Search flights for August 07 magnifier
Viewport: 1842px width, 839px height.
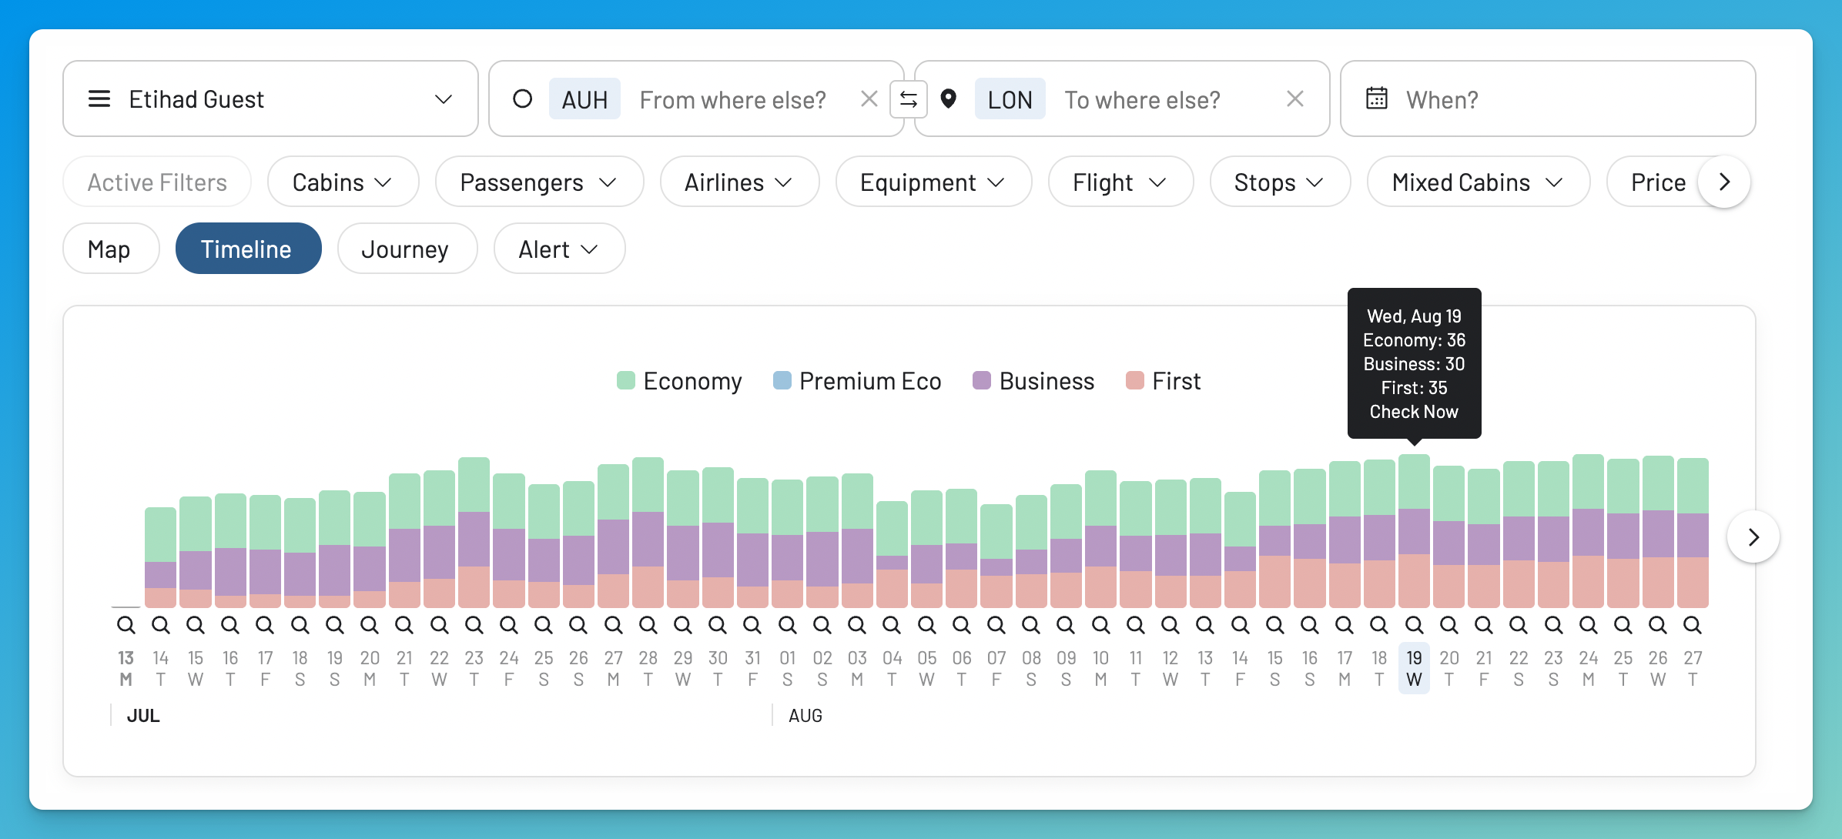(996, 624)
